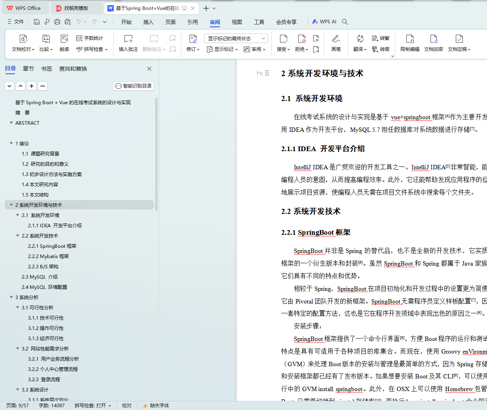Open 文档校对 proofreading tool
The image size is (487, 410).
pos(23,43)
